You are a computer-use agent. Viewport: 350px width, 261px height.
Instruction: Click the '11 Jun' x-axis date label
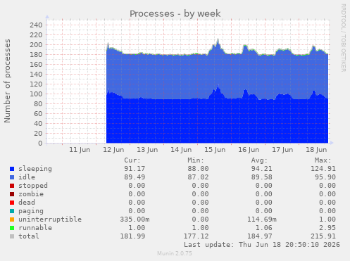[80, 150]
